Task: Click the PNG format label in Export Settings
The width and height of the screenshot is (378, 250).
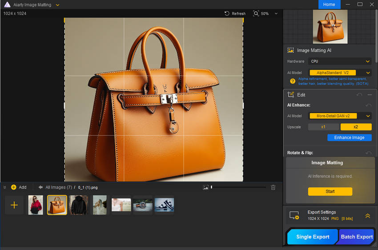Action: pos(334,219)
